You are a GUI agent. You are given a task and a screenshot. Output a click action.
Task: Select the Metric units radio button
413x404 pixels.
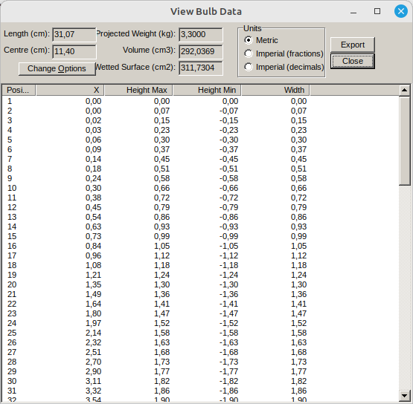248,40
